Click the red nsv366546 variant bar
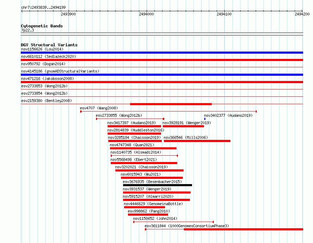Screen dimensions: 313x243 click(197, 141)
